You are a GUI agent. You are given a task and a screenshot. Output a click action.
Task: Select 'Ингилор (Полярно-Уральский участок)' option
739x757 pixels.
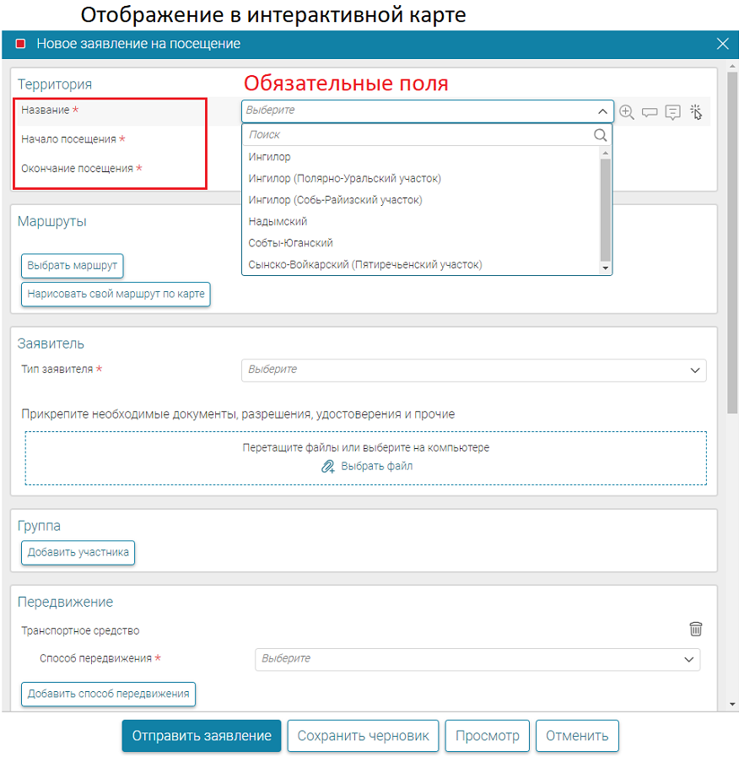pyautogui.click(x=344, y=178)
